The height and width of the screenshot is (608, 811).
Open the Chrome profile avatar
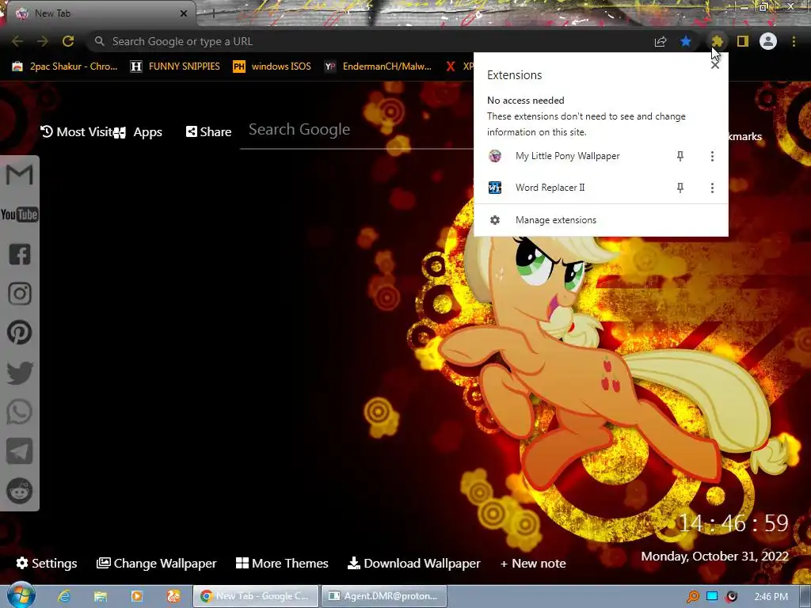tap(768, 41)
